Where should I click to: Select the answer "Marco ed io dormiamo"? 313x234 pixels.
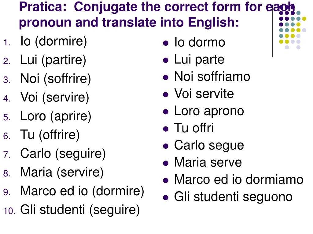point(239,179)
